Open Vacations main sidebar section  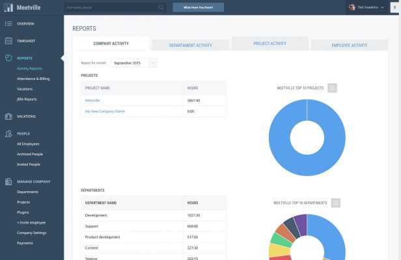[26, 116]
